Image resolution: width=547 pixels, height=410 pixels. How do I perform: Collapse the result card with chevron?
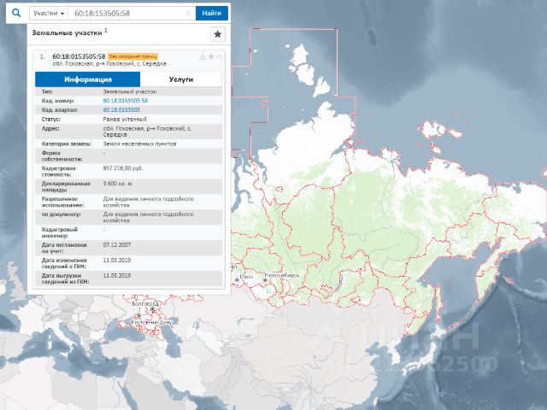point(219,56)
